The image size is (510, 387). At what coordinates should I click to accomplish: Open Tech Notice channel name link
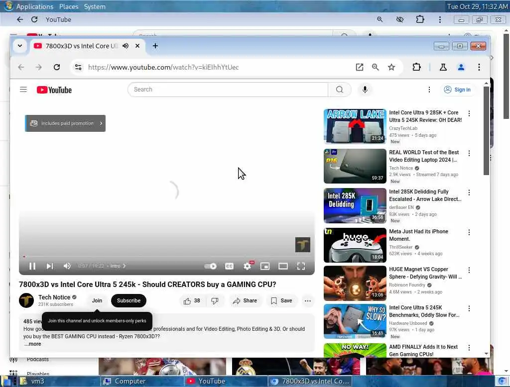tap(54, 297)
